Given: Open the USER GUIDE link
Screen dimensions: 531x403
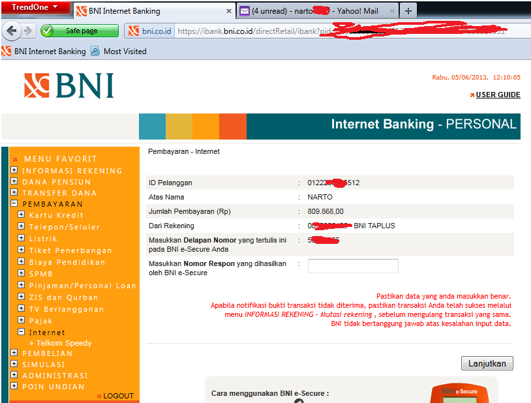Looking at the screenshot, I should pos(498,95).
